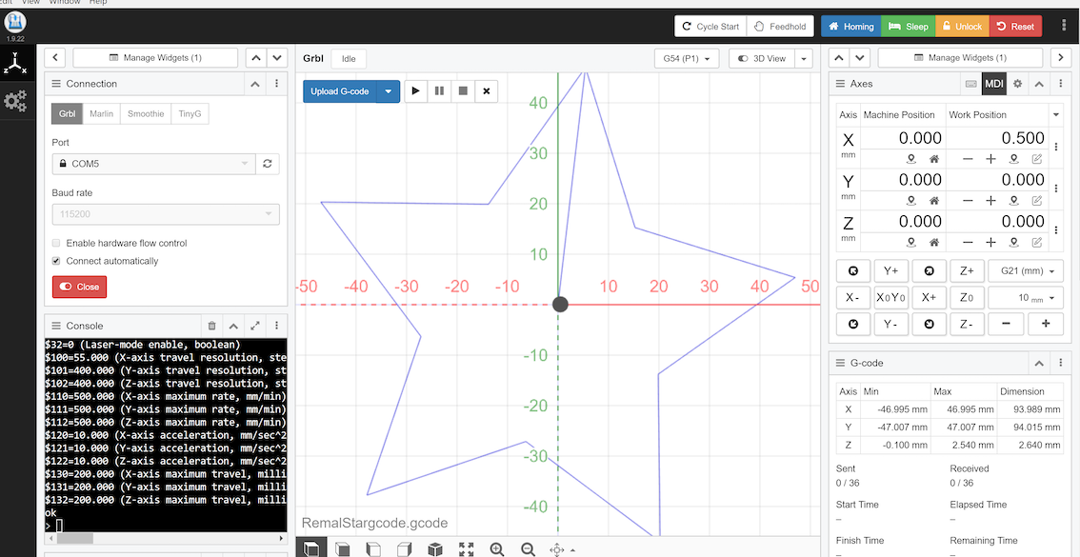The width and height of the screenshot is (1080, 557).
Task: Open the arrow menu next to Upload G-code
Action: 389,90
